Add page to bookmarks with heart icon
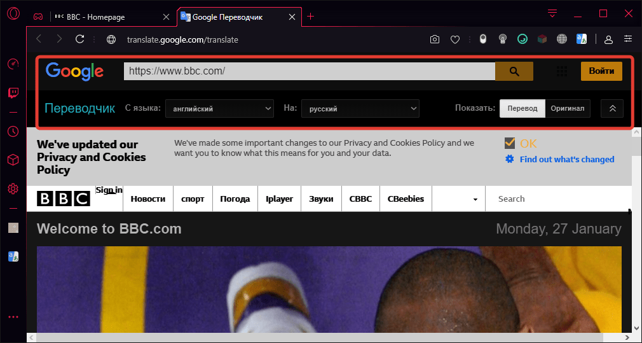The width and height of the screenshot is (642, 343). tap(455, 39)
